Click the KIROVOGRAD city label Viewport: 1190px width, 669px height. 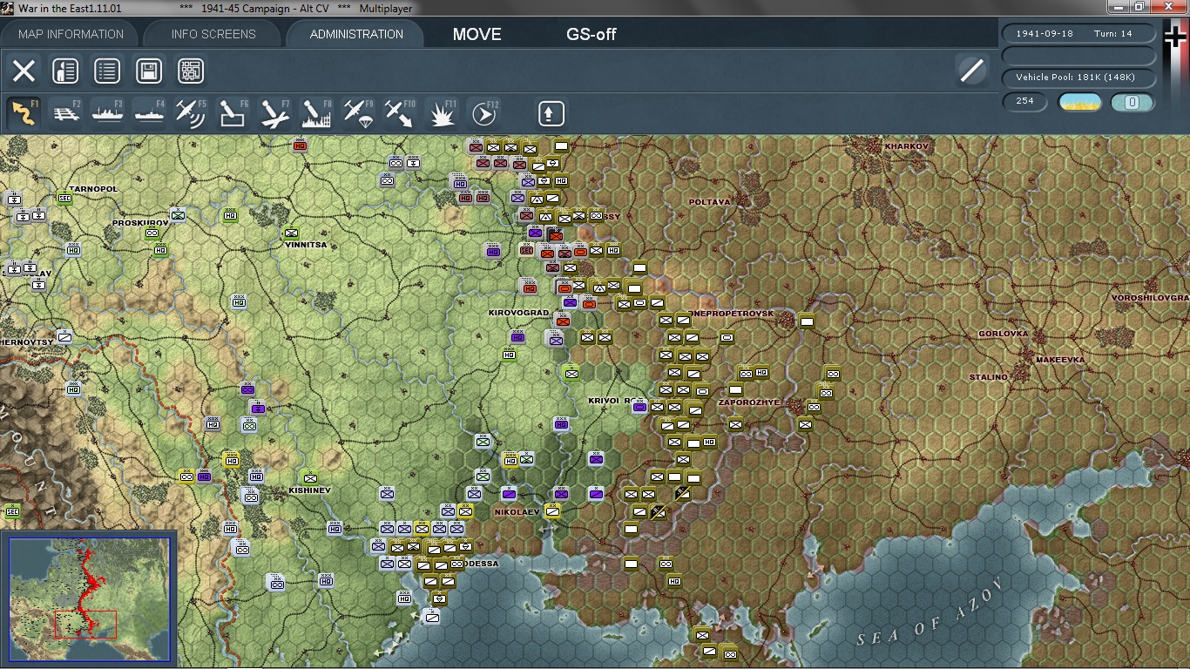[518, 313]
